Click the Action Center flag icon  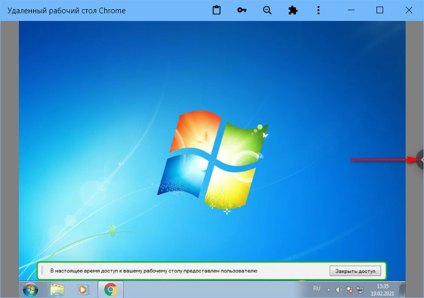coord(349,290)
